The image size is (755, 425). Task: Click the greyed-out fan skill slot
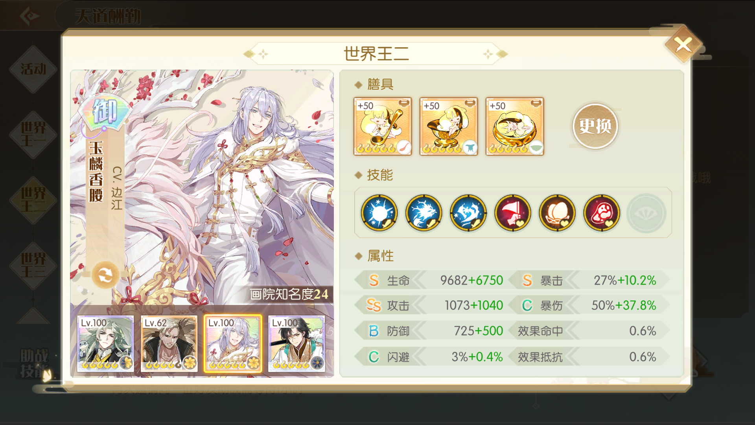coord(646,213)
